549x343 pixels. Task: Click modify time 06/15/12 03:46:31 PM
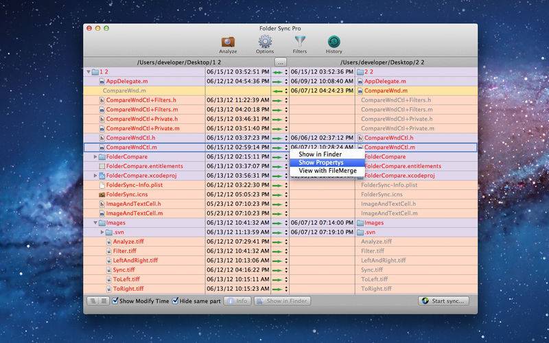click(x=237, y=119)
